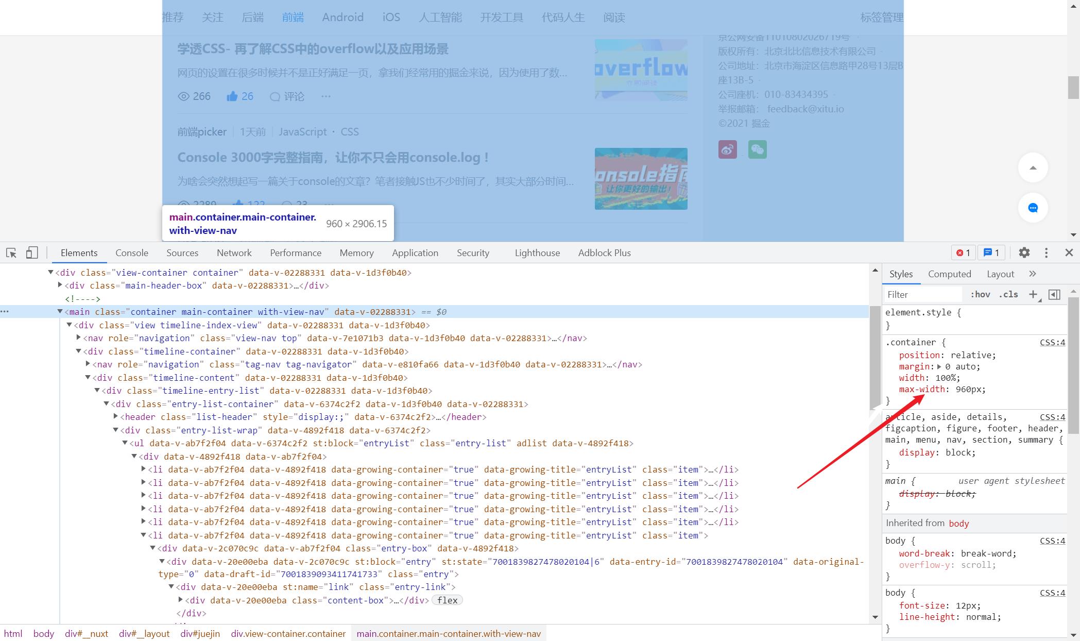Screen dimensions: 1080x641
Task: Click the Elements panel tab
Action: pyautogui.click(x=79, y=252)
